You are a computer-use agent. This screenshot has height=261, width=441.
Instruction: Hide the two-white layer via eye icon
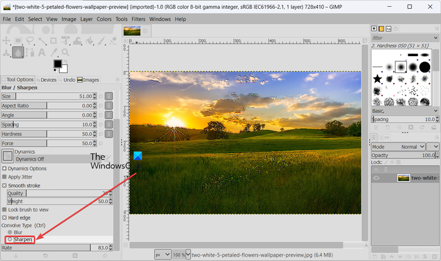click(x=377, y=178)
